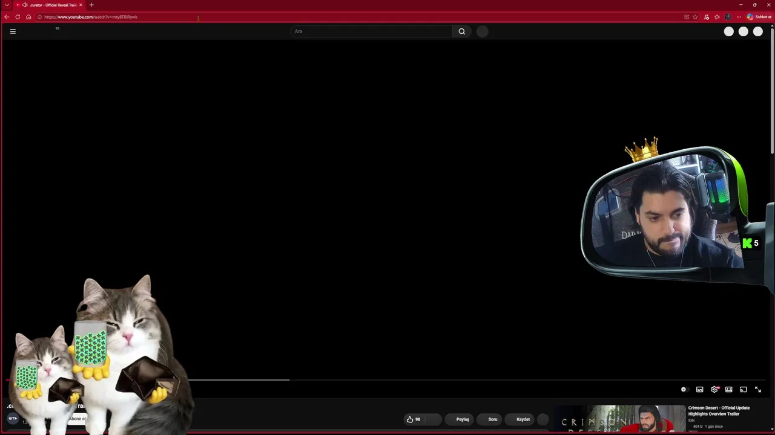The height and width of the screenshot is (435, 775).
Task: Switch to theater mode in player
Action: 728,390
